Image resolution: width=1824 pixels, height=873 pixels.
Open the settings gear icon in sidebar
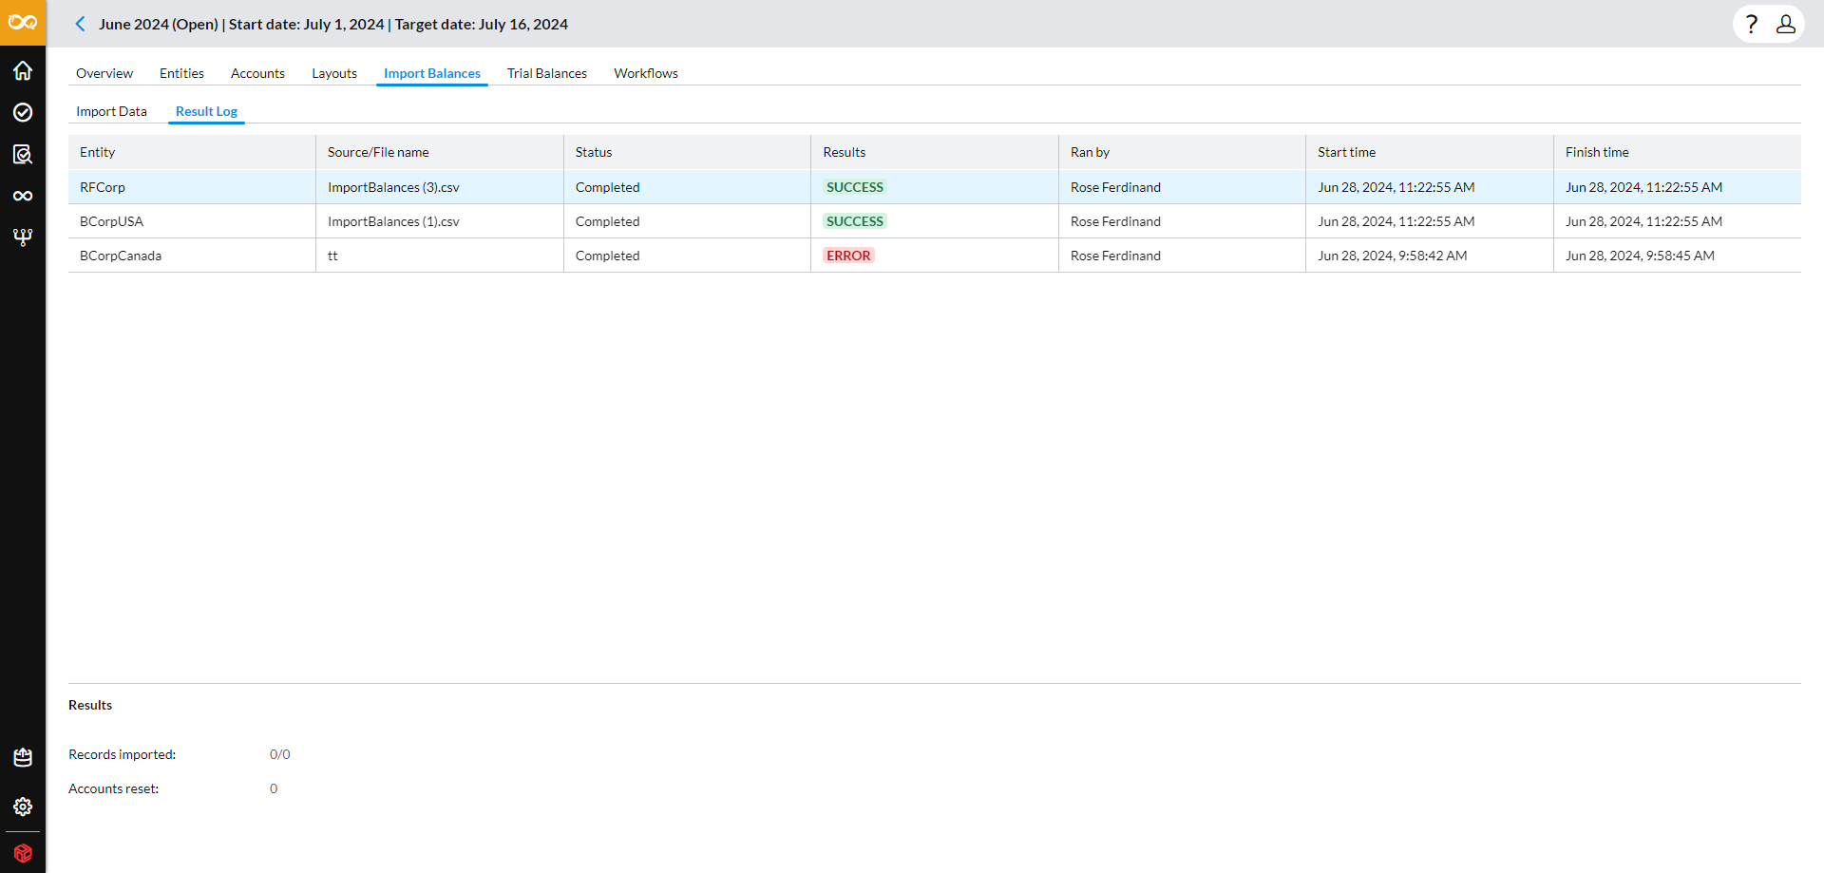[x=23, y=807]
